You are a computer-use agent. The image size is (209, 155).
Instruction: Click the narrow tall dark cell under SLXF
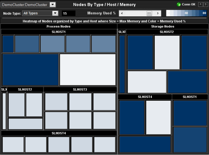point(122,64)
